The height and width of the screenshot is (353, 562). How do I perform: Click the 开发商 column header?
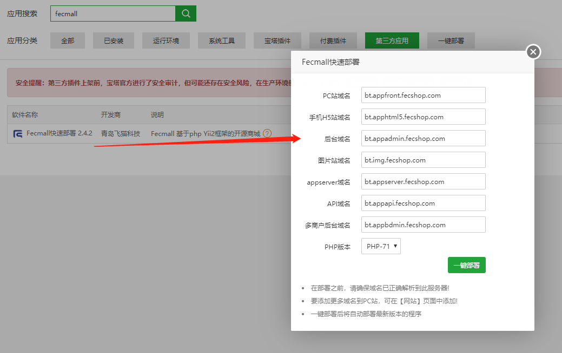tap(111, 115)
